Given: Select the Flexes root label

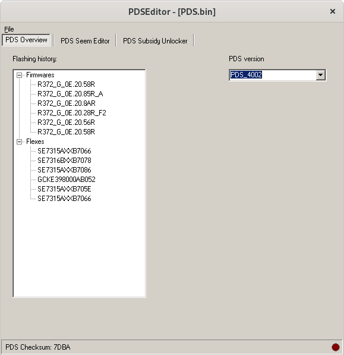Looking at the screenshot, I should pos(35,142).
